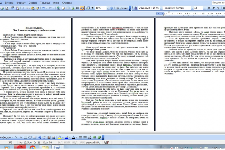Expand the Times New Roman font dropdown
The height and width of the screenshot is (150, 225).
(192, 8)
